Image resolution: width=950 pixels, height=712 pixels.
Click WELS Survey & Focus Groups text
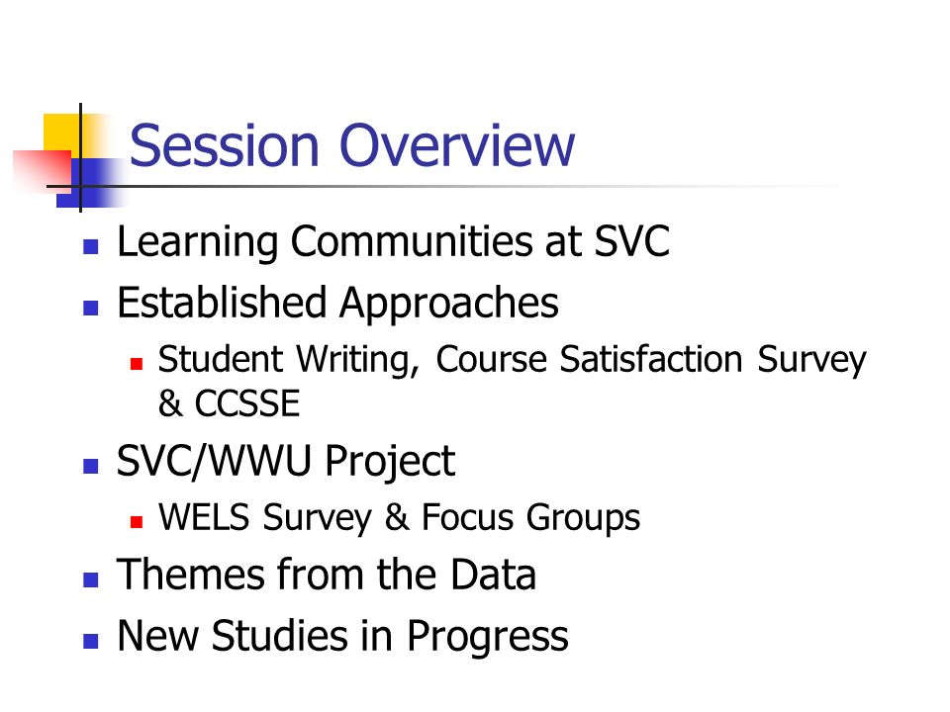[x=399, y=518]
